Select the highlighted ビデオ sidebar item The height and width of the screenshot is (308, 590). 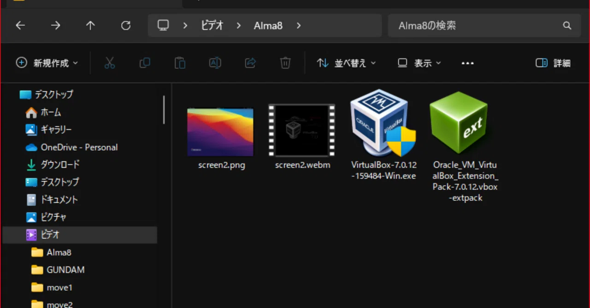(80, 235)
